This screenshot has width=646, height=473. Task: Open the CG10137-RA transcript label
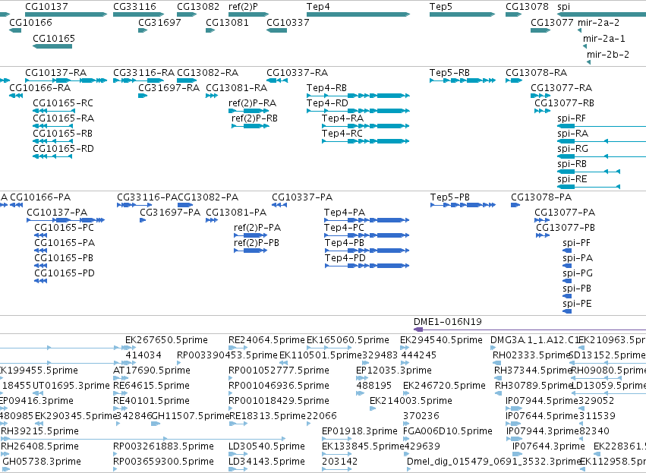tap(55, 73)
